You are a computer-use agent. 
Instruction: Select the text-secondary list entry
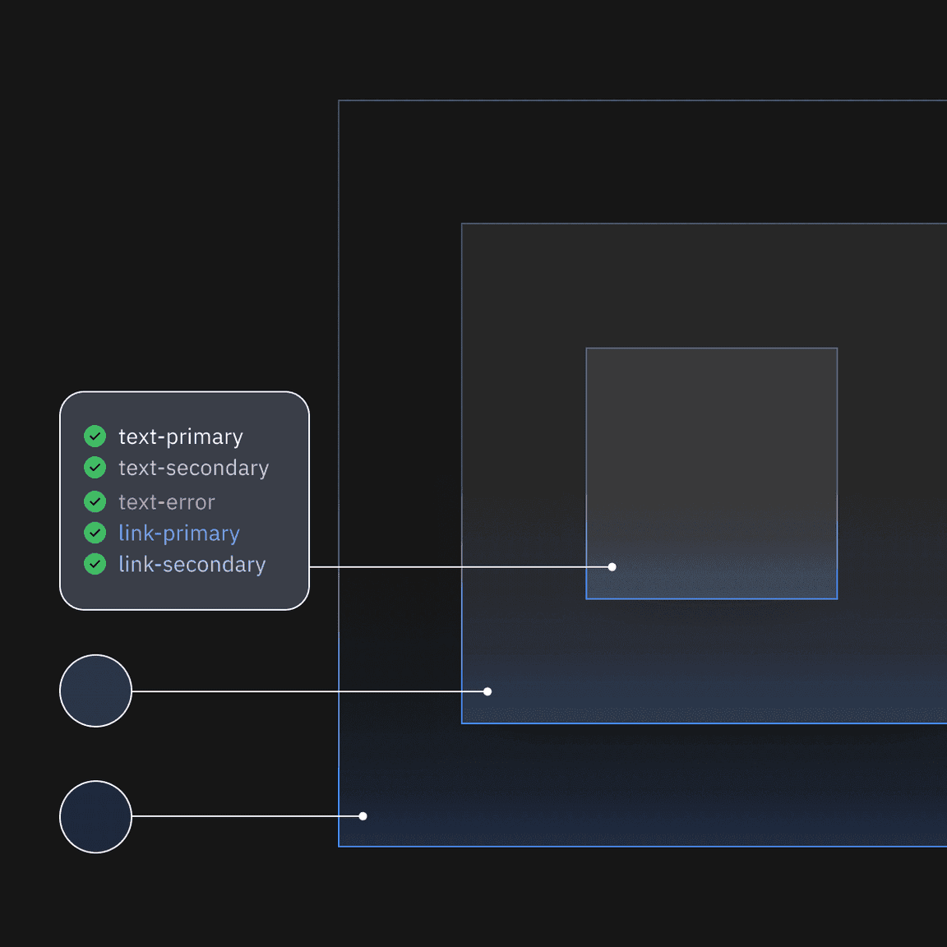[x=194, y=468]
